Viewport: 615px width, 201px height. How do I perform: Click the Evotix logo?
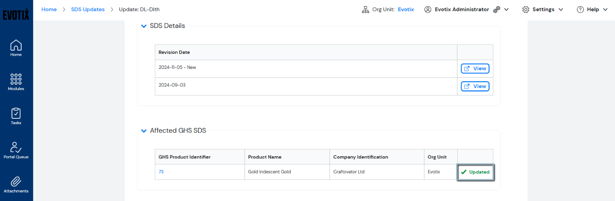(16, 15)
